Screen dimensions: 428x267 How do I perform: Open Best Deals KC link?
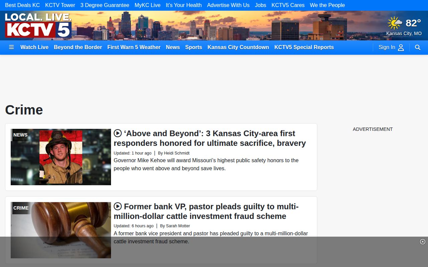(22, 5)
